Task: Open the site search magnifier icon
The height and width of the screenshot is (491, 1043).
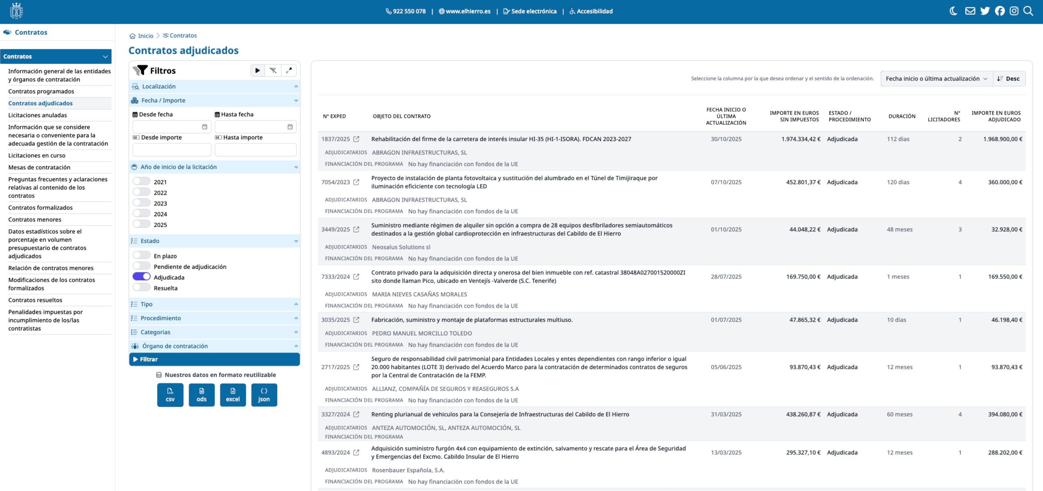Action: (1028, 11)
